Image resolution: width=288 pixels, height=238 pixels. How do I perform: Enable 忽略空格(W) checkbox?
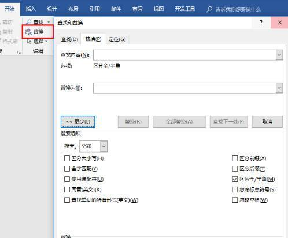[x=235, y=200]
